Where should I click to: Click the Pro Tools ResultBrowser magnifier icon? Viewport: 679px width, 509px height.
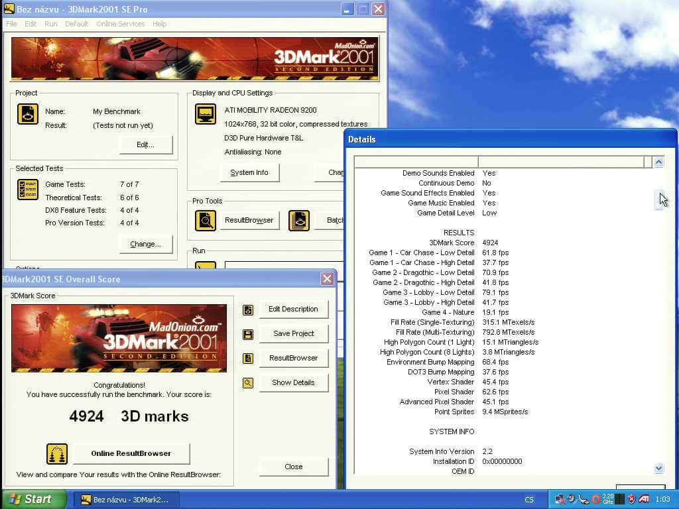point(206,221)
